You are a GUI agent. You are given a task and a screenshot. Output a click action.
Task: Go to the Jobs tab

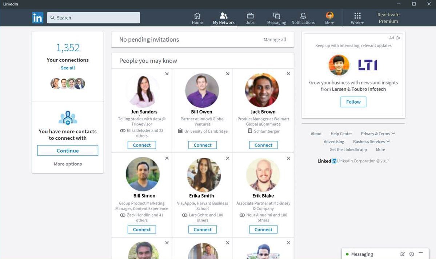[x=250, y=18]
